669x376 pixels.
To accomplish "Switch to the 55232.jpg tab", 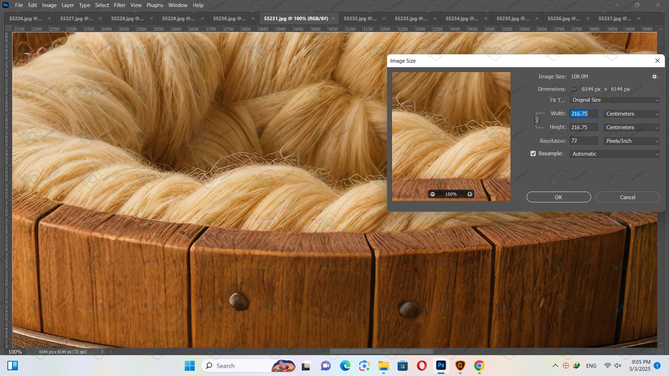I will coord(360,18).
